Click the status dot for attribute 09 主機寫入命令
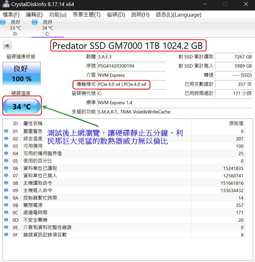255x262 pixels. (x=6, y=190)
